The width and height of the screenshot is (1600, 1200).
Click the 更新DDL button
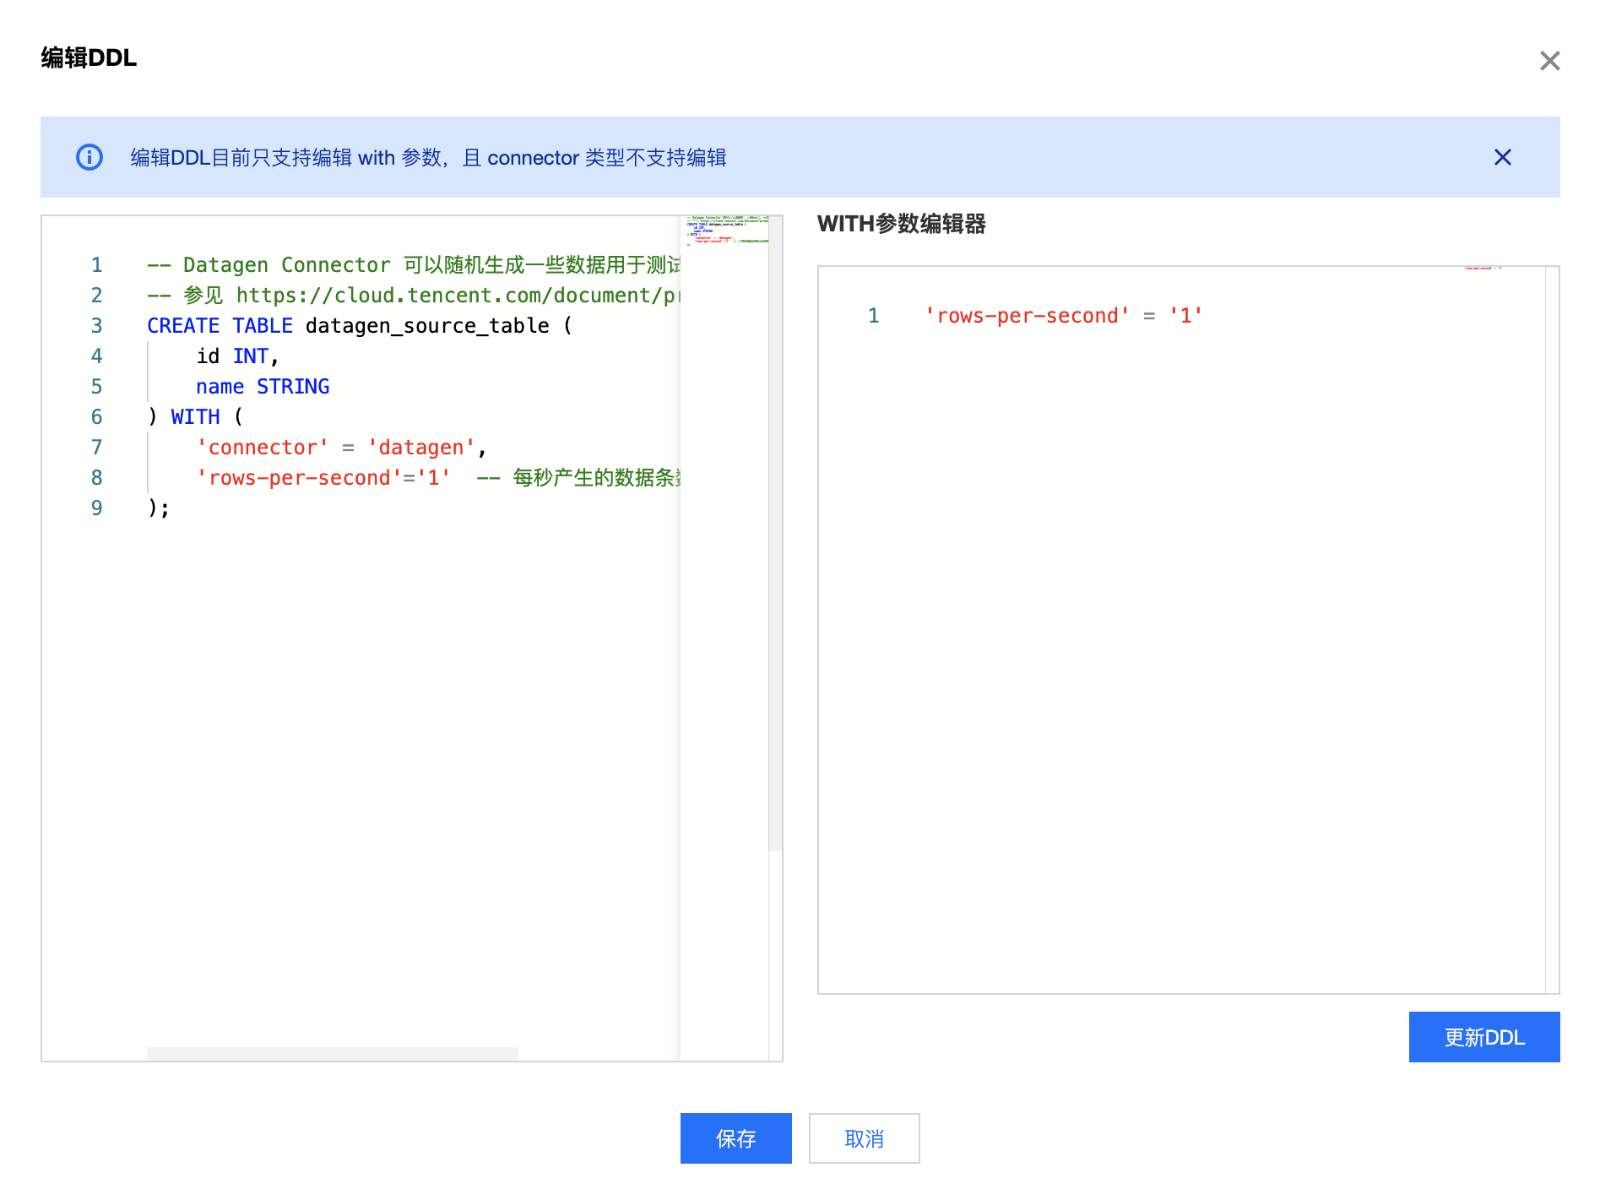[1483, 1037]
